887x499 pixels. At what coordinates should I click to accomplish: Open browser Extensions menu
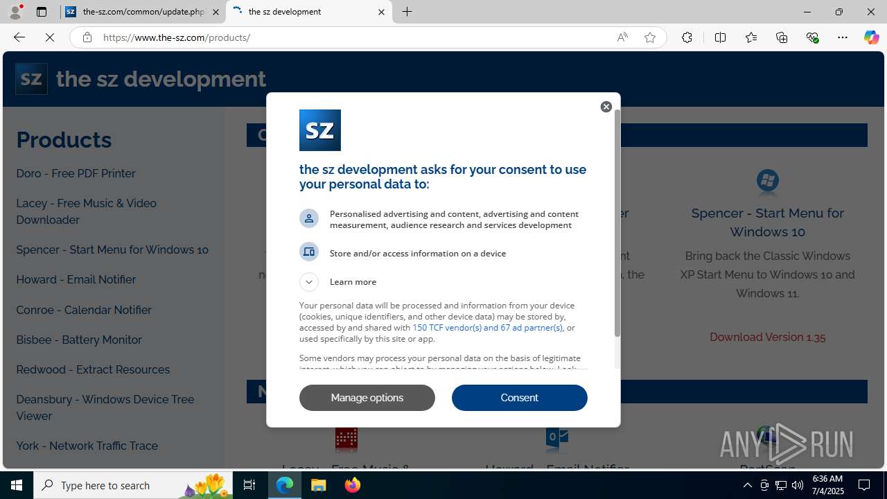[687, 37]
